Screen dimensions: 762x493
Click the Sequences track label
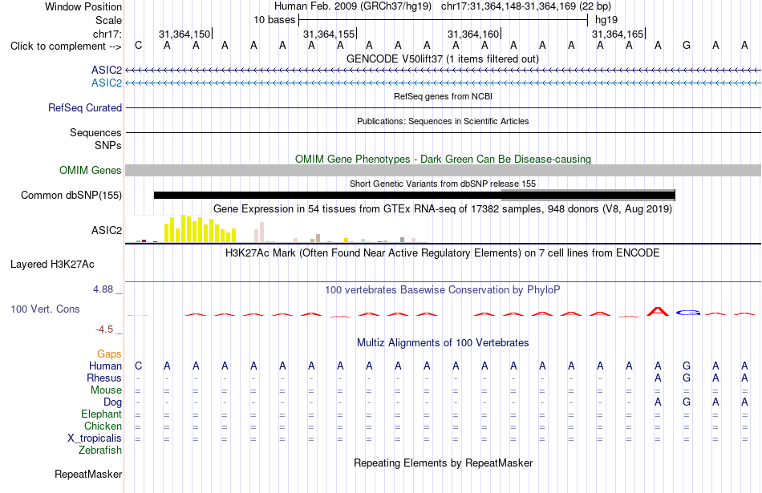pyautogui.click(x=95, y=132)
